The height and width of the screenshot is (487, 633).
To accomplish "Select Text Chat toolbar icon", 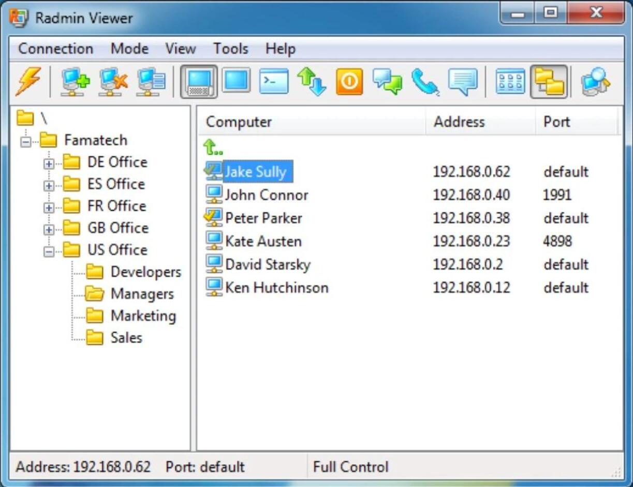I will [x=387, y=82].
